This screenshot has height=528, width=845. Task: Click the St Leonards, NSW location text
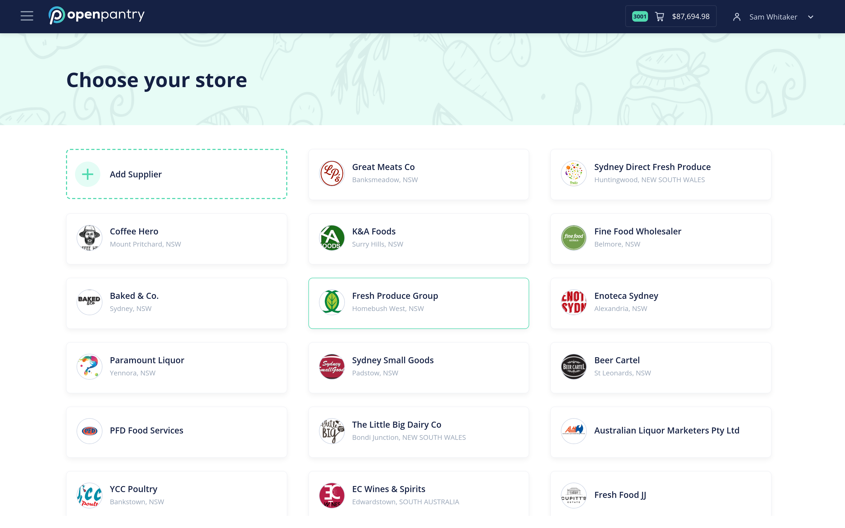click(x=623, y=373)
